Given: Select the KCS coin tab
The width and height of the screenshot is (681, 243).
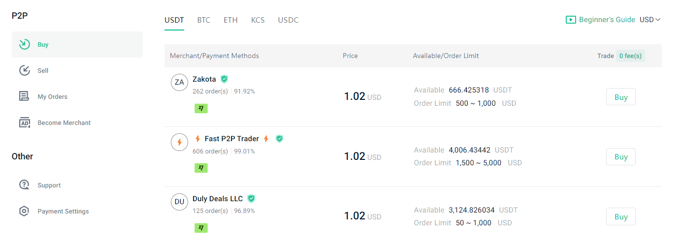Looking at the screenshot, I should tap(258, 20).
